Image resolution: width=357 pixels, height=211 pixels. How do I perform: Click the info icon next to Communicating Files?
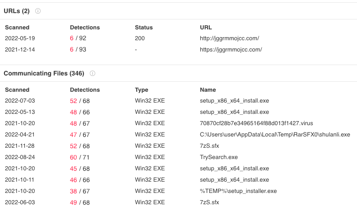(x=93, y=73)
